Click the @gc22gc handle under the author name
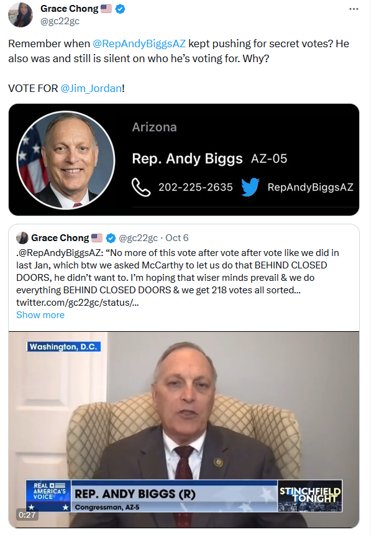Image resolution: width=371 pixels, height=535 pixels. 60,21
